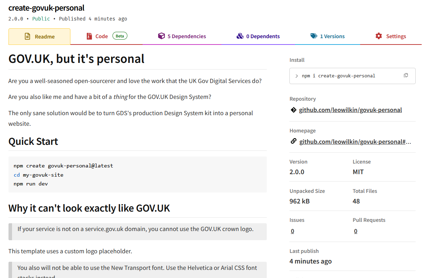Click the "Install" sidebar label

click(297, 60)
